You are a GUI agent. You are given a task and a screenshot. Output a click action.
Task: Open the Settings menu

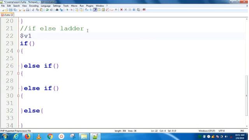click(57, 6)
